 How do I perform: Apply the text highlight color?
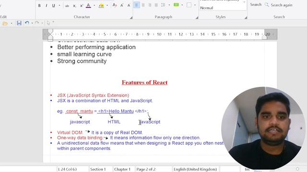101,6
